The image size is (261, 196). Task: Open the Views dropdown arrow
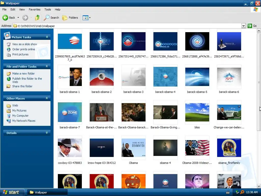click(90, 18)
